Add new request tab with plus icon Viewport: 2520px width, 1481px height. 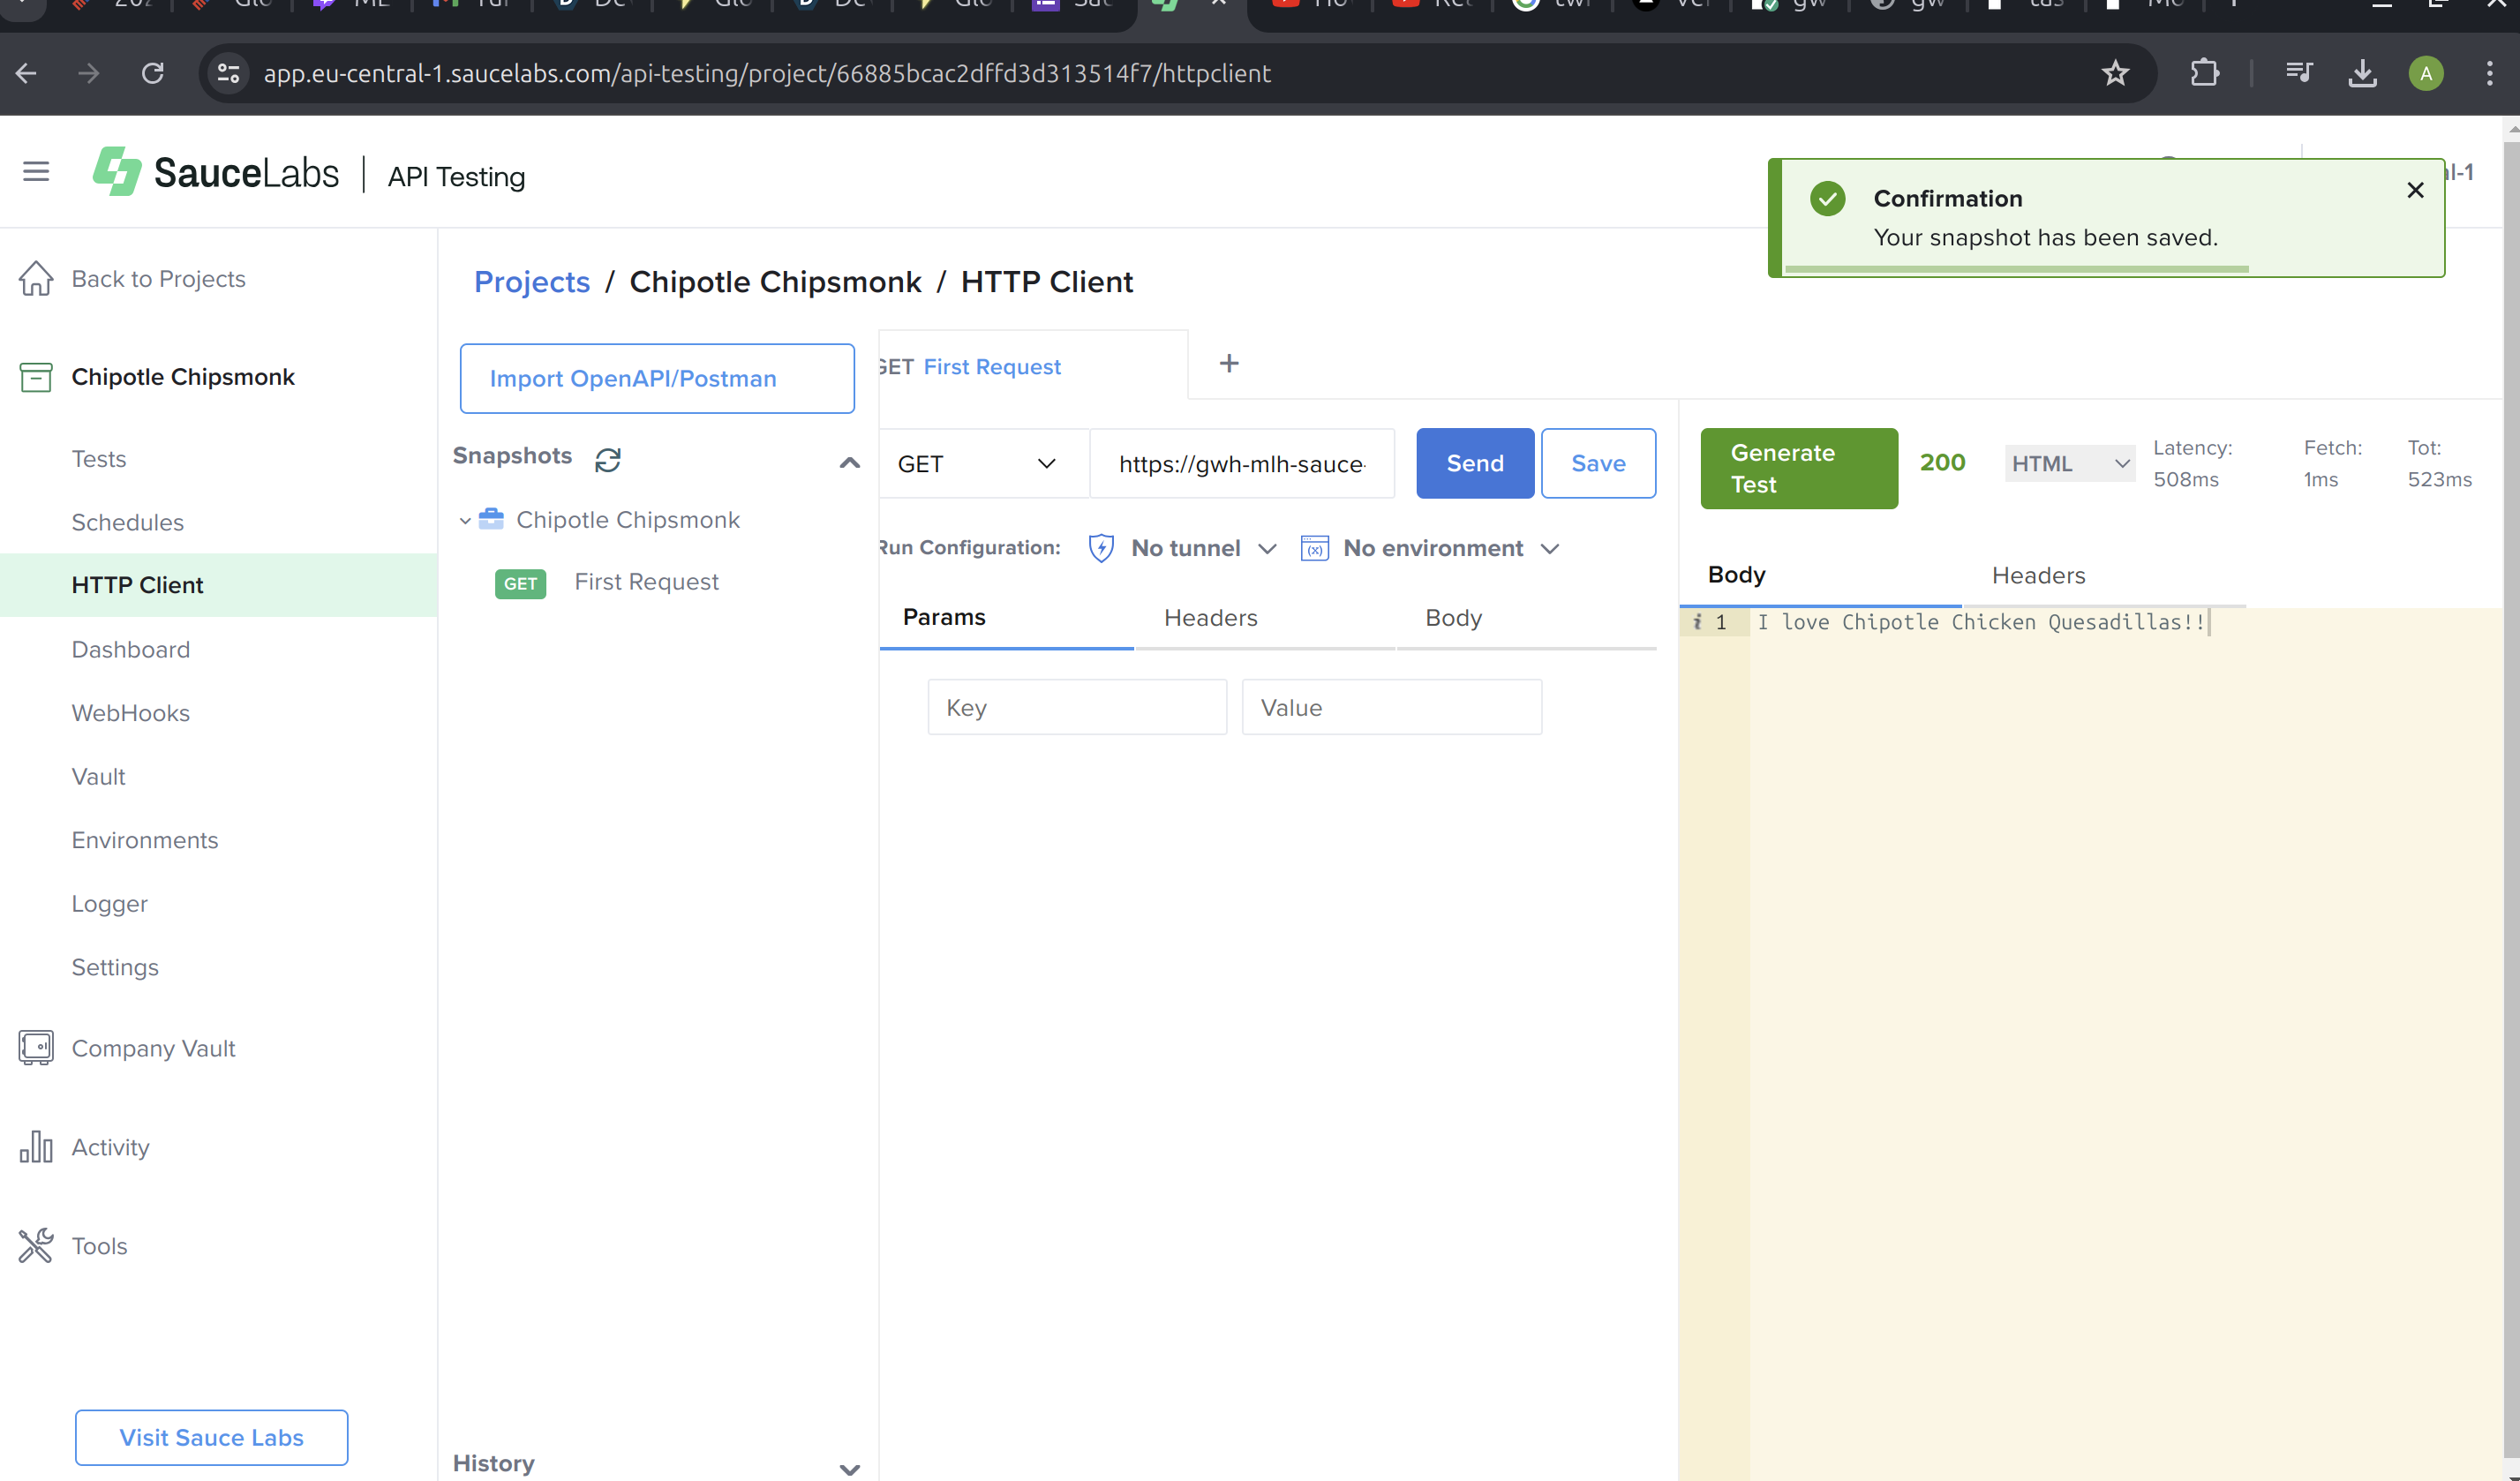coord(1229,364)
